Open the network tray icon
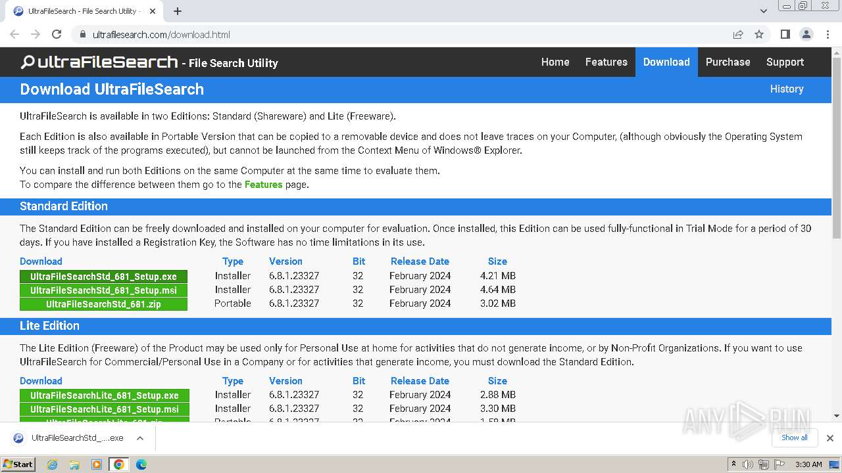 (x=764, y=464)
